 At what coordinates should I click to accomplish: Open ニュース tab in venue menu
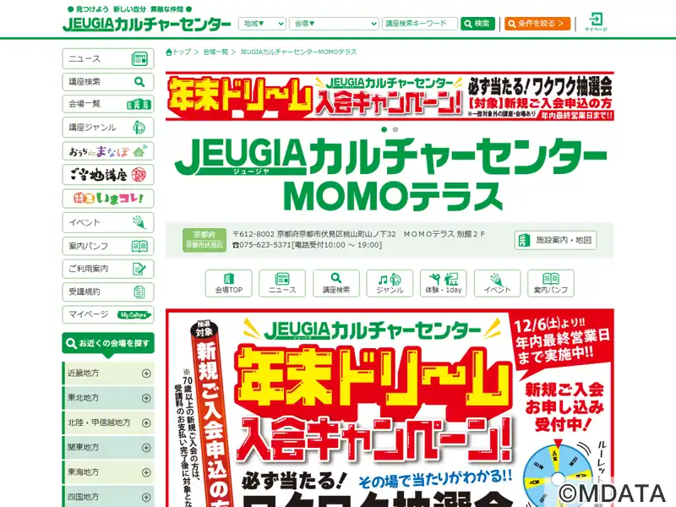coord(282,283)
